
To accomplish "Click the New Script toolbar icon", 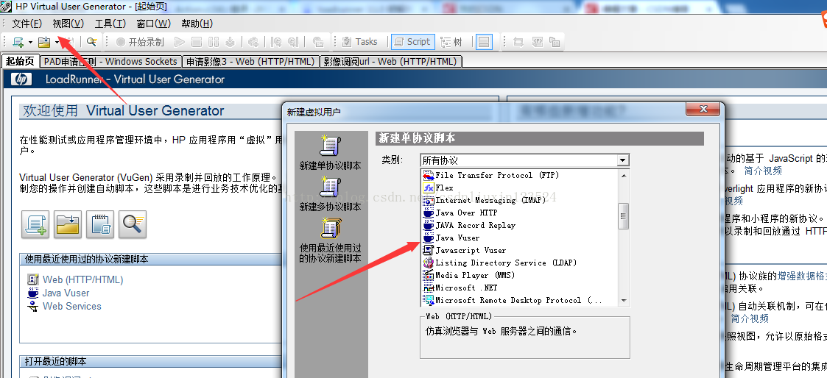I will point(18,42).
